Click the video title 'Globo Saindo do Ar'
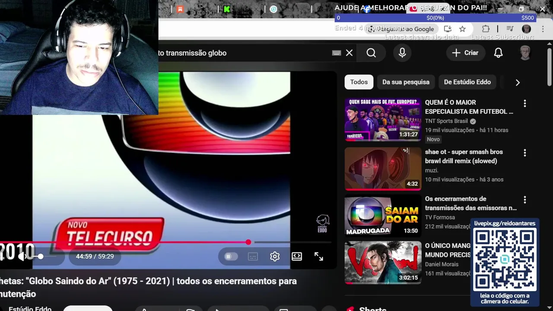The image size is (553, 311). pyautogui.click(x=149, y=287)
